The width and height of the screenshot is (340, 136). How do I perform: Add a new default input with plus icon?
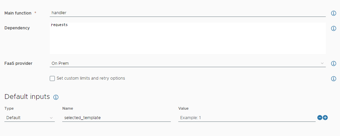tap(325, 118)
